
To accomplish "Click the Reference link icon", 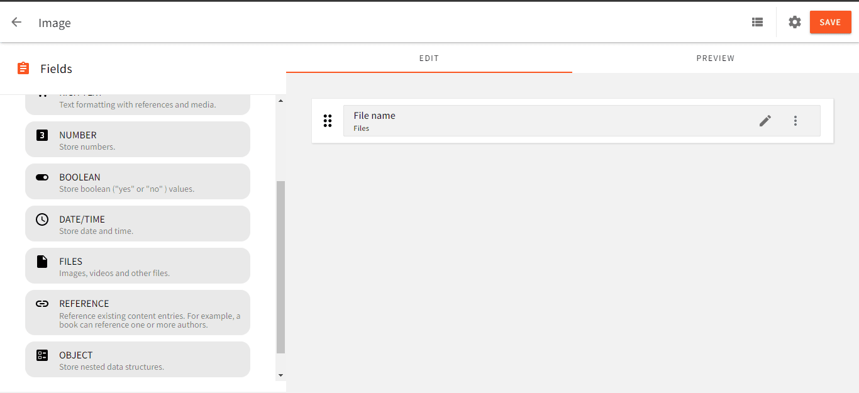I will 42,304.
